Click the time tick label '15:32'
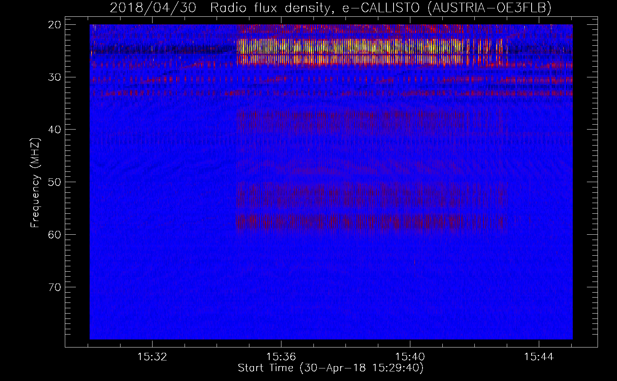The width and height of the screenshot is (617, 381). 152,357
